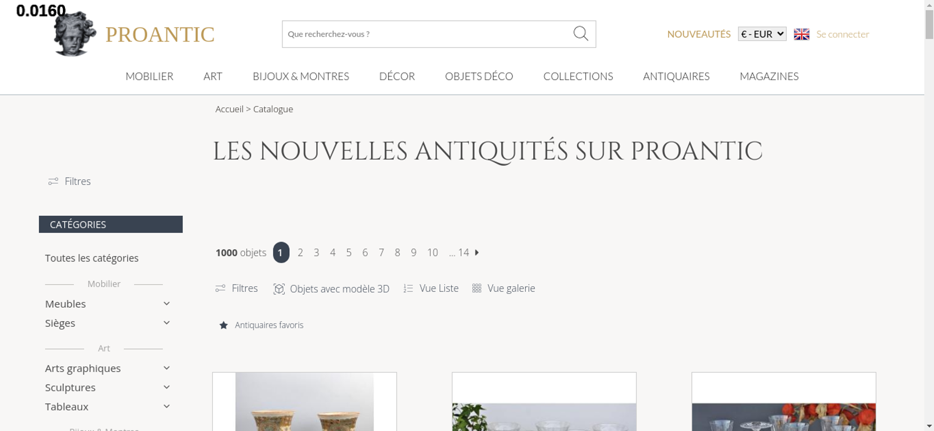Click the search input field
This screenshot has height=431, width=934.
(x=427, y=34)
